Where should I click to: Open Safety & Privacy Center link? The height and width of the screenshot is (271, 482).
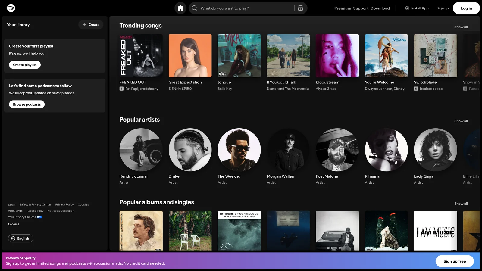click(35, 205)
